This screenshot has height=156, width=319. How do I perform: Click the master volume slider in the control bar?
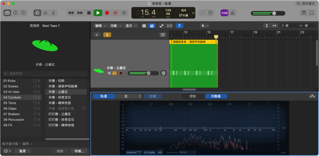click(268, 13)
